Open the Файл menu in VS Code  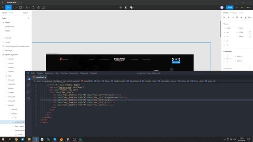coord(33,73)
